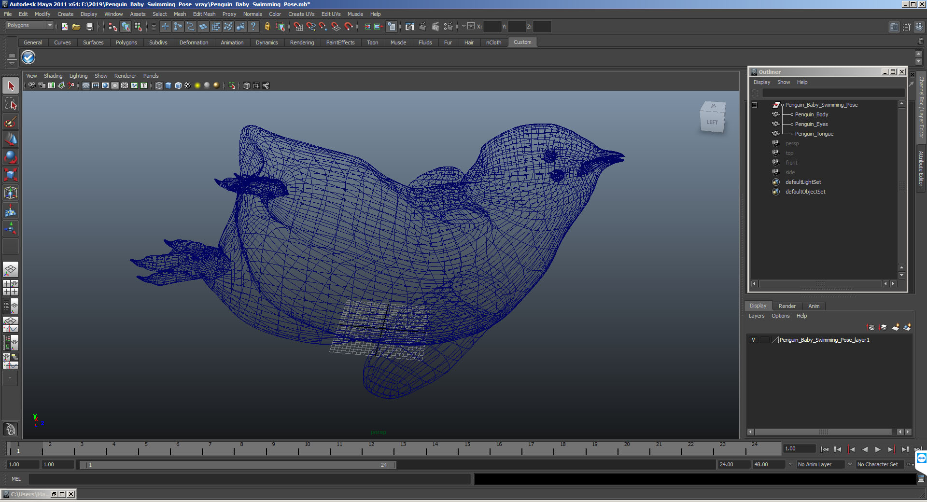Click the ViewCube LEFT face

pyautogui.click(x=712, y=122)
